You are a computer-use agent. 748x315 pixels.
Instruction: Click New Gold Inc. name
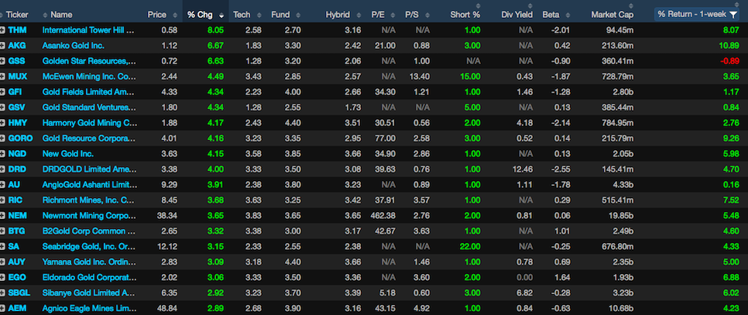[68, 153]
